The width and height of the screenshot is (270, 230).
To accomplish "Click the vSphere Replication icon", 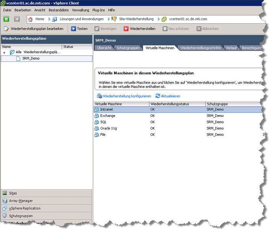I will point(5,208).
